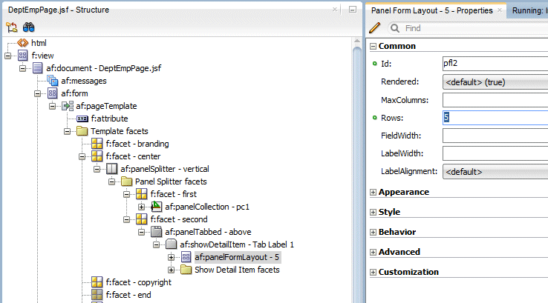Collapse the f:view node
Viewport: 548px width, 303px height.
[7, 56]
